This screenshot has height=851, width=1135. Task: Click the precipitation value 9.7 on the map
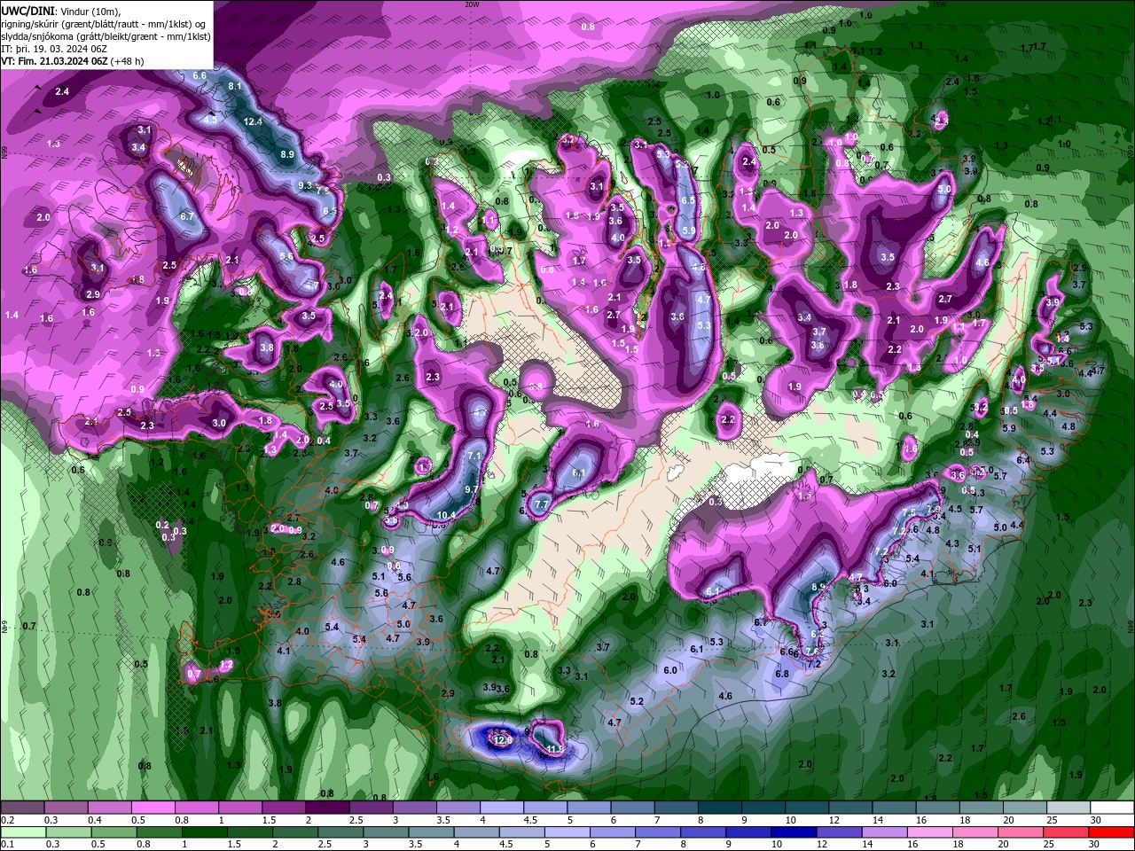[472, 488]
